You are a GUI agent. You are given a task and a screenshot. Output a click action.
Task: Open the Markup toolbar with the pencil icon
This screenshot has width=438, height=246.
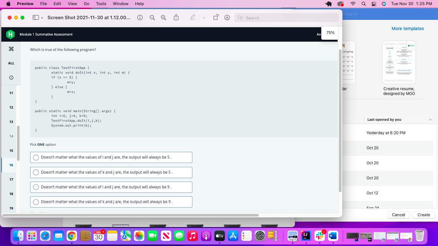193,18
